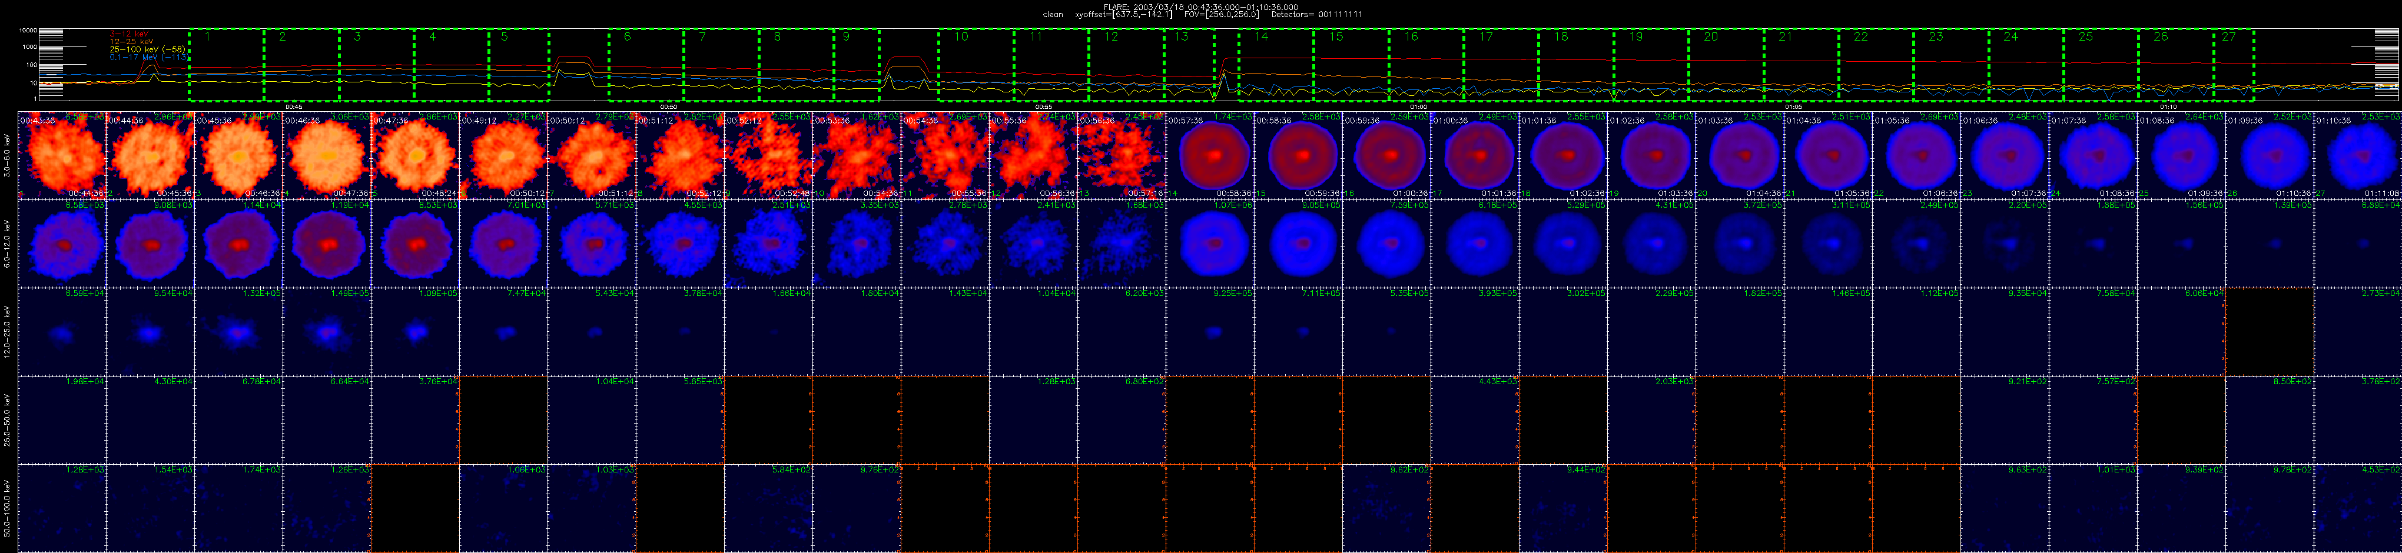2402x553 pixels.
Task: Select time interval box 9 on light curve
Action: click(857, 64)
